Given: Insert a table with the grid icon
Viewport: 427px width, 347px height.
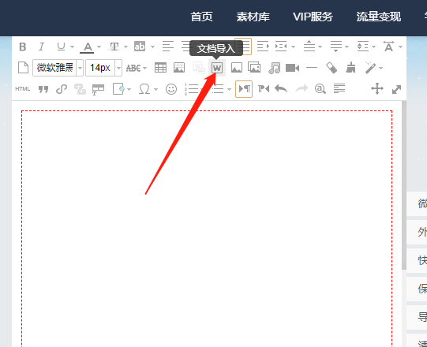Looking at the screenshot, I should click(x=160, y=68).
